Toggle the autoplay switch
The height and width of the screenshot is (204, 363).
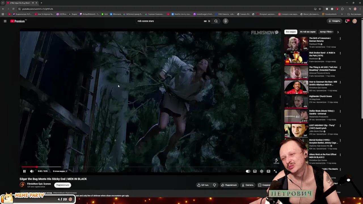(x=248, y=171)
